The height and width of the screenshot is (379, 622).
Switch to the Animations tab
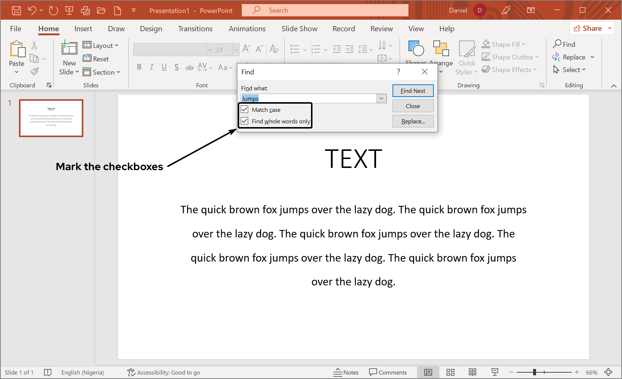pyautogui.click(x=247, y=29)
